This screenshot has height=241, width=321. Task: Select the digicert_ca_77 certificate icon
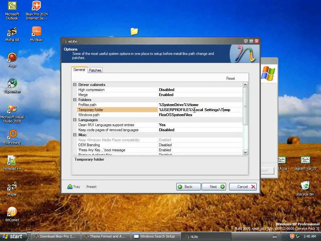[305, 163]
